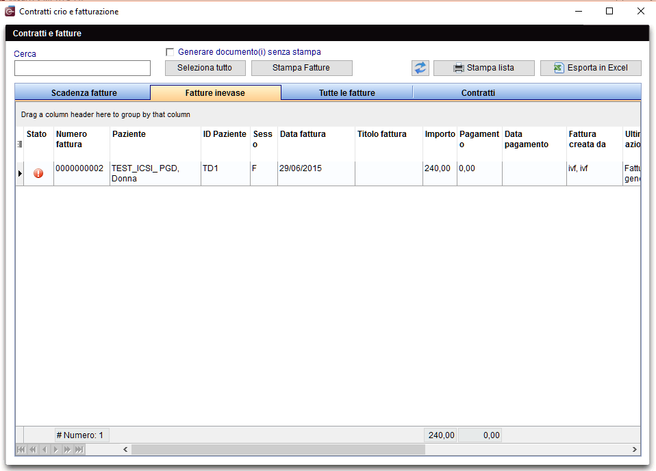
Task: Go to next record navigator button
Action: pos(55,450)
